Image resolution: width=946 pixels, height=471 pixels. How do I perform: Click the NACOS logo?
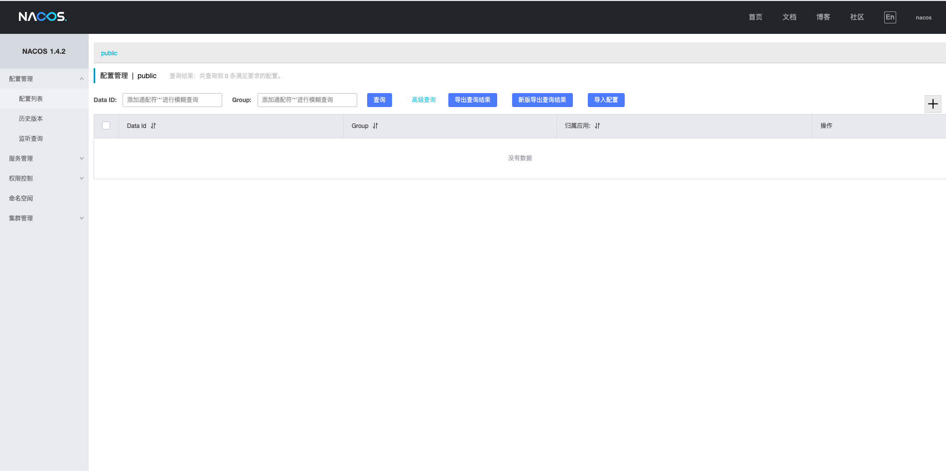43,17
